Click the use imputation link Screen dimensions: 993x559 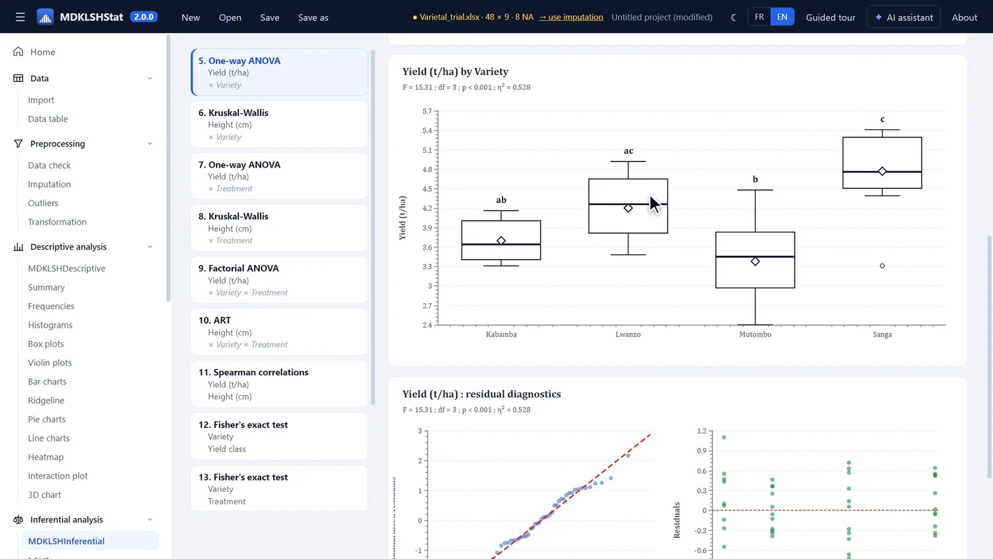[x=571, y=17]
